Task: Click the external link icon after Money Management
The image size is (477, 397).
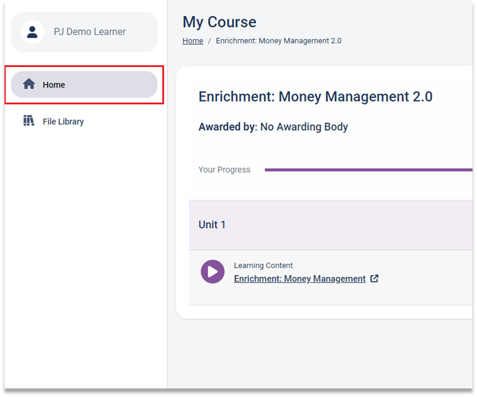Action: (x=374, y=278)
